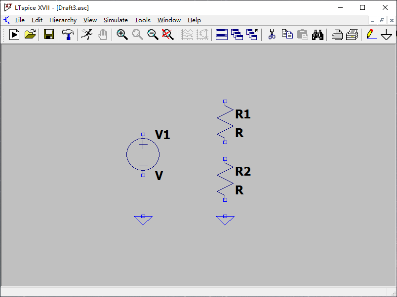Select the Cut scissors tool
The image size is (397, 297).
click(x=272, y=35)
